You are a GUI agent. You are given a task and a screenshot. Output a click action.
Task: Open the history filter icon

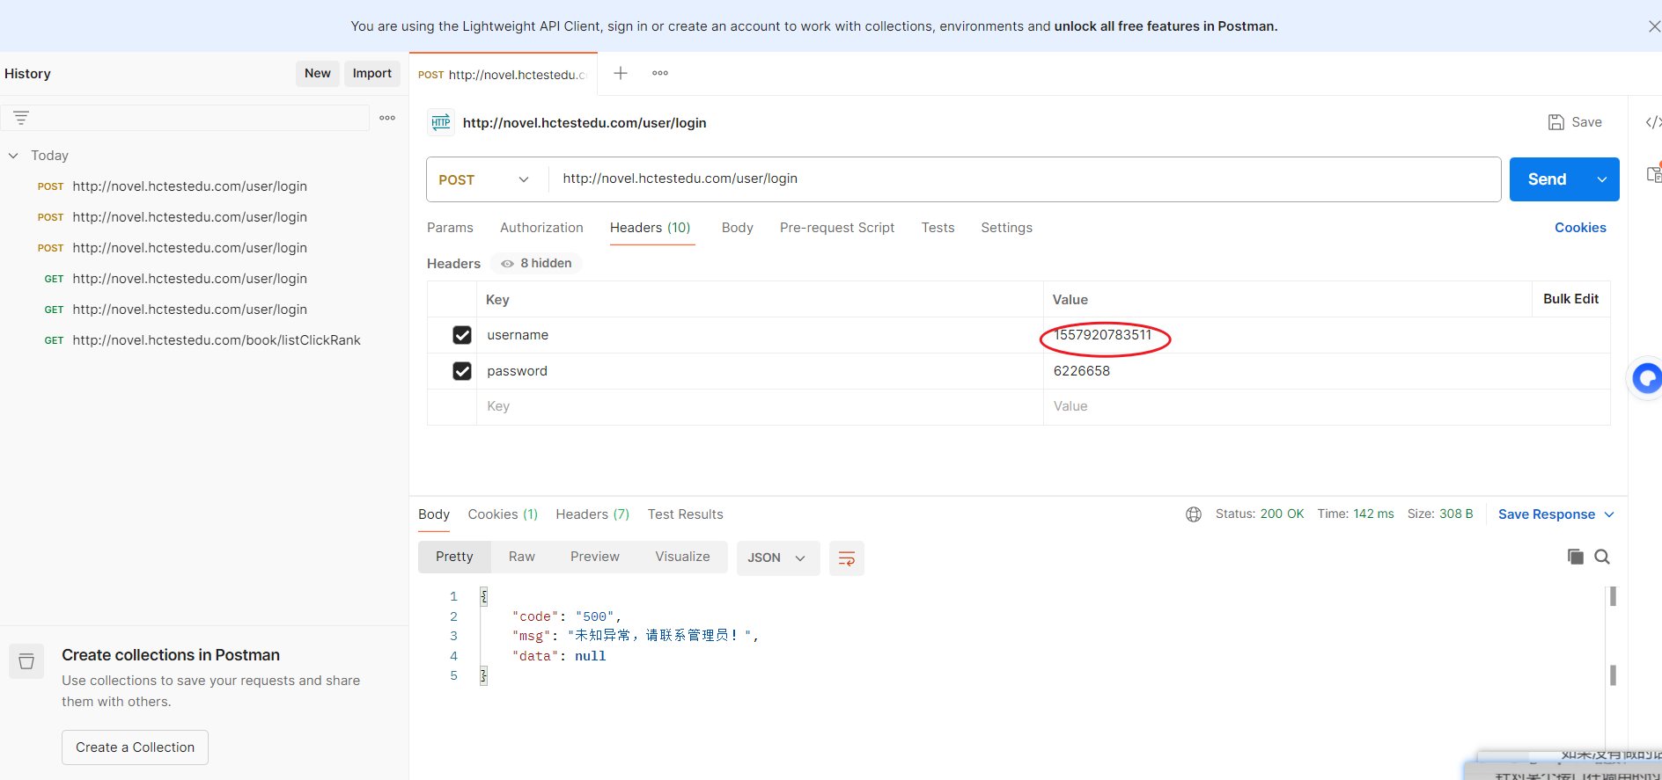[21, 118]
